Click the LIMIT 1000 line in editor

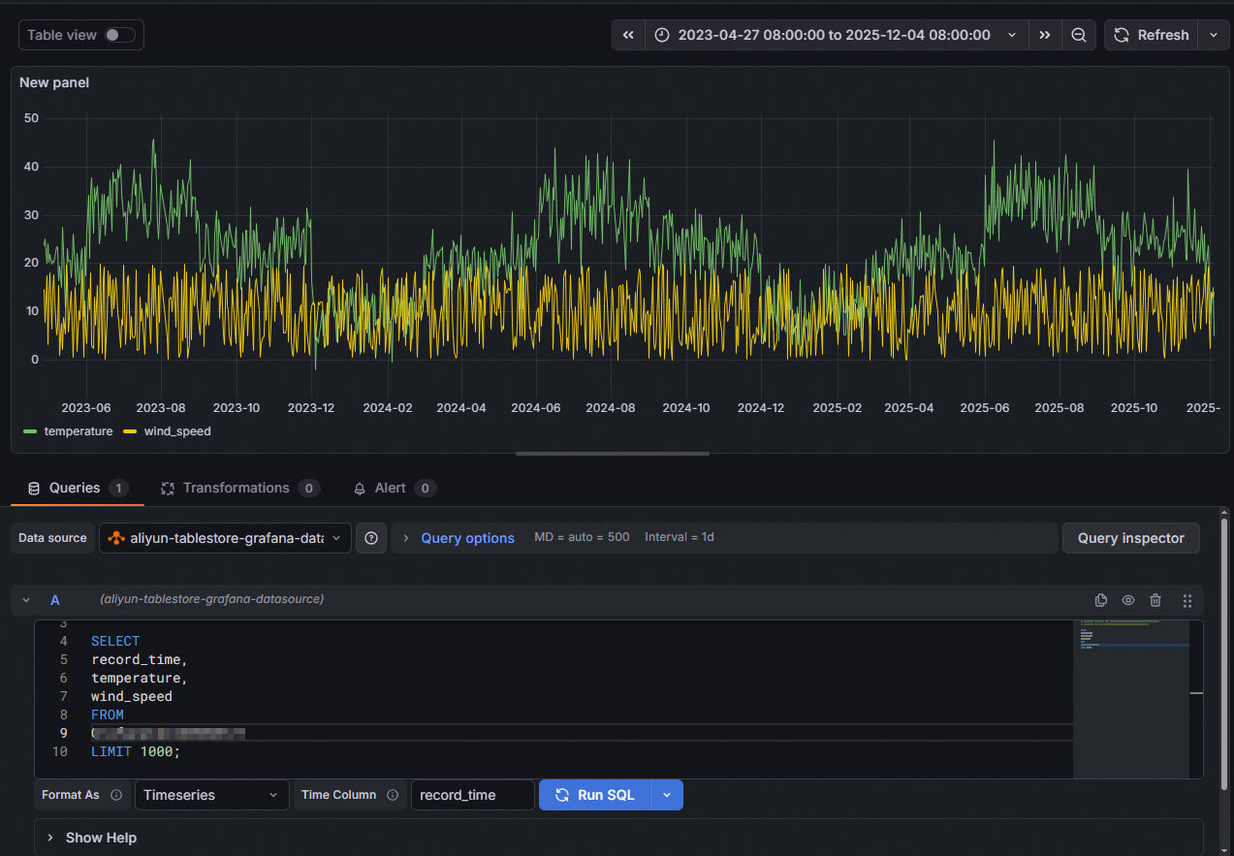136,751
